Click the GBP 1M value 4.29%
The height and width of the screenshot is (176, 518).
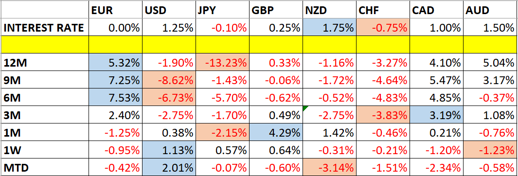(x=276, y=132)
